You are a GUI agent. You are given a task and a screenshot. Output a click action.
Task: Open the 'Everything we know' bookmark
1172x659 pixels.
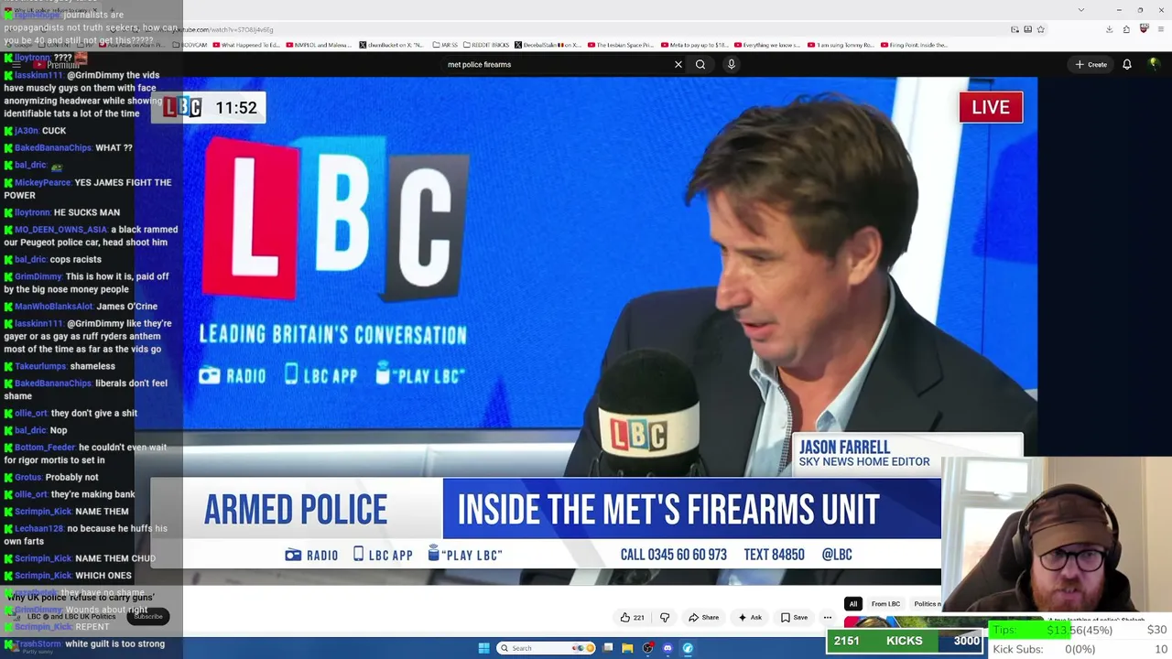click(x=767, y=45)
